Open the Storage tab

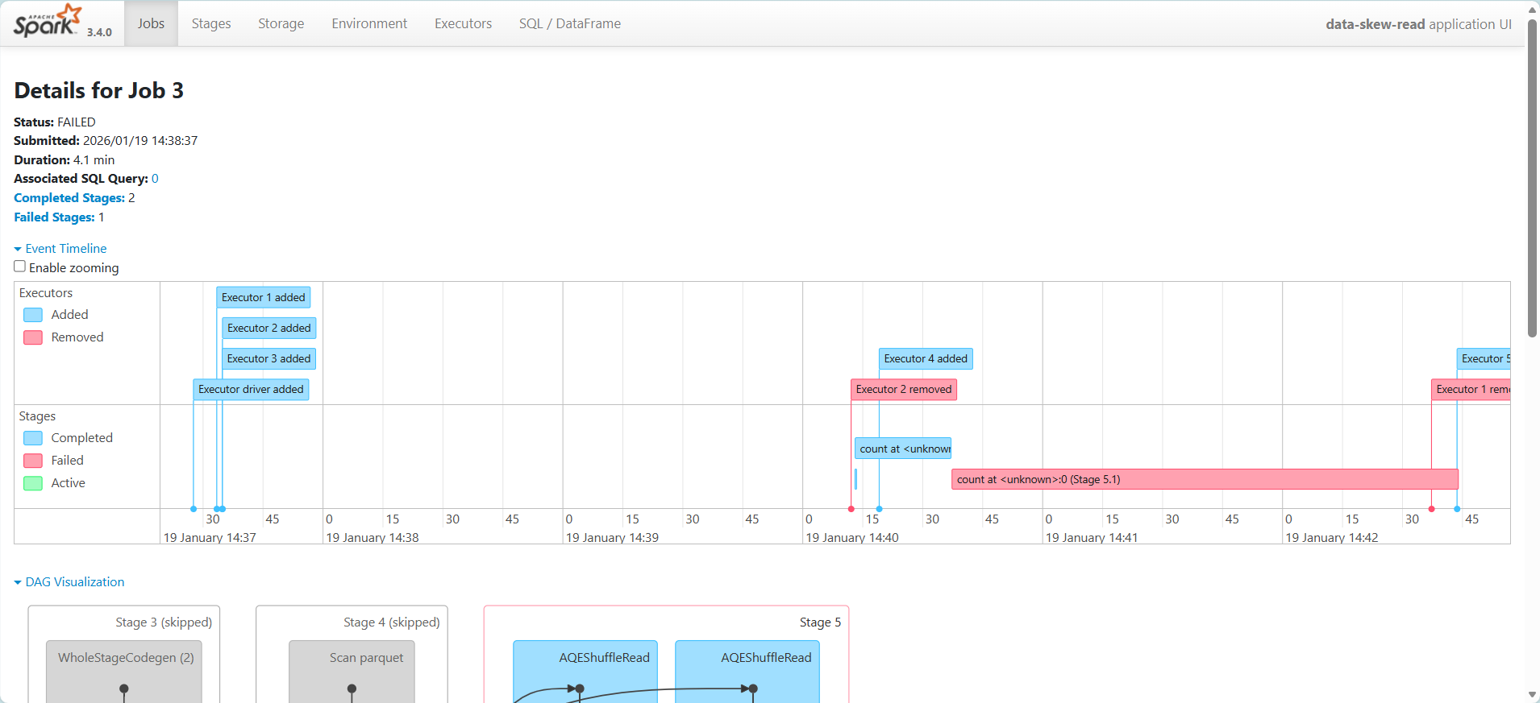(281, 24)
